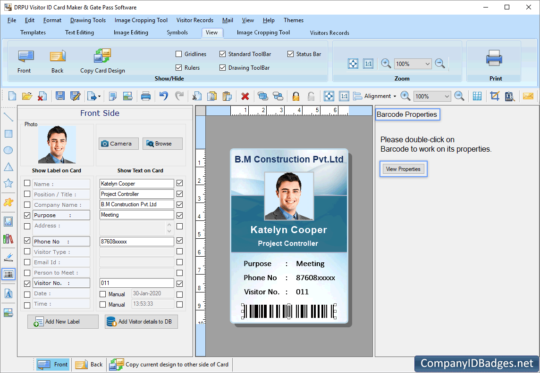
Task: Open the Visitor Records menu
Action: point(194,20)
